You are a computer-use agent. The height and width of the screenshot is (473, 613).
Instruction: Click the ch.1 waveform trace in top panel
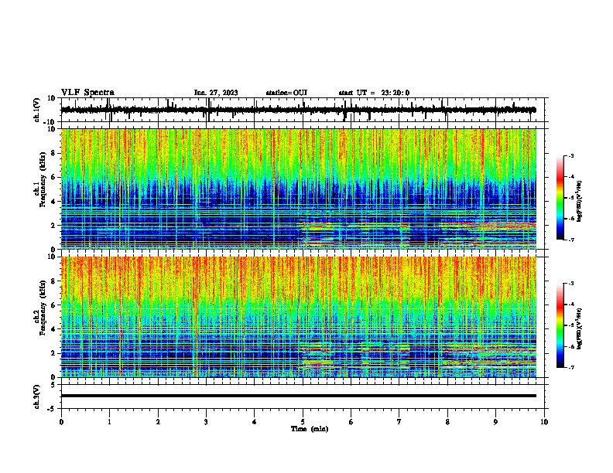pos(299,110)
